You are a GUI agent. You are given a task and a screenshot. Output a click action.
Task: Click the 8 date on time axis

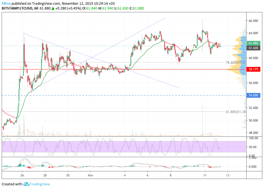[171, 175]
